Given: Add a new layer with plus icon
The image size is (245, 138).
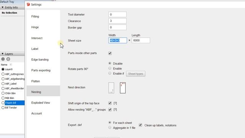Looking at the screenshot, I should click(x=3, y=59).
